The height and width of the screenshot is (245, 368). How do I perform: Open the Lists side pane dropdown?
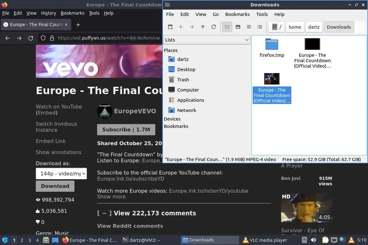click(x=207, y=40)
